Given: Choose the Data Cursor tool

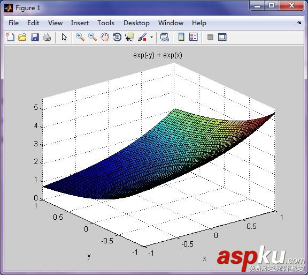Looking at the screenshot, I should (x=129, y=37).
